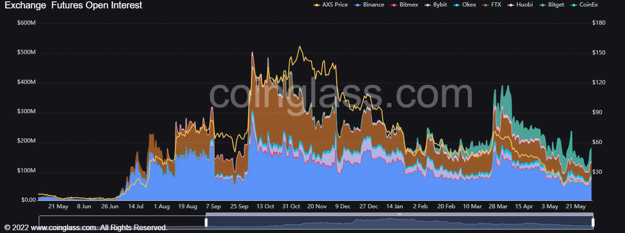Click the Exchange Futures Open Interest title
This screenshot has height=233, width=625.
pyautogui.click(x=73, y=6)
